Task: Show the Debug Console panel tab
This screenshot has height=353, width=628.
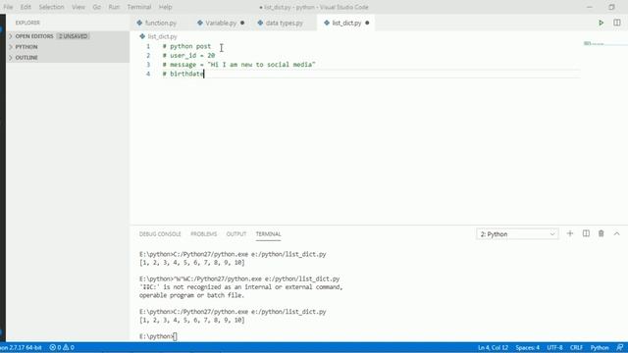Action: click(160, 234)
